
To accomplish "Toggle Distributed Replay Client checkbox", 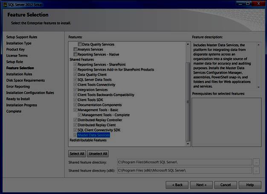I will 75,125.
